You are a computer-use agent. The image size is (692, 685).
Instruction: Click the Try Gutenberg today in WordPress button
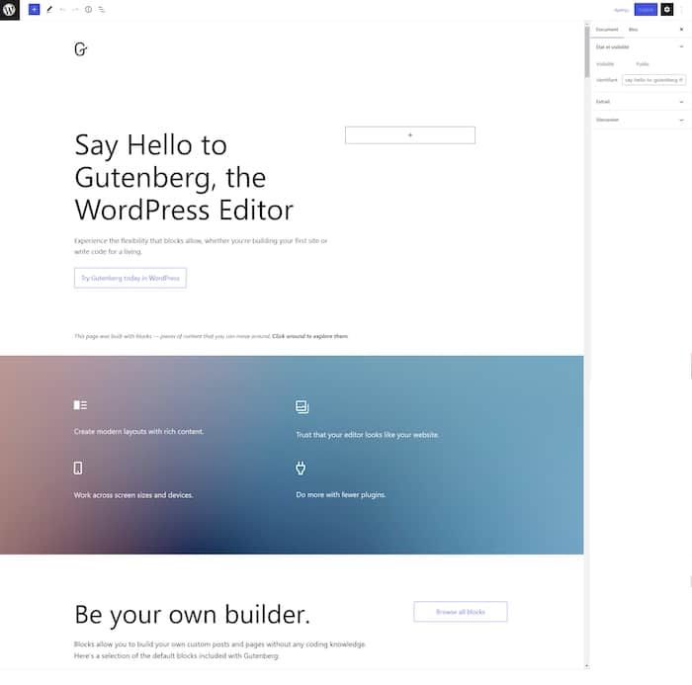pyautogui.click(x=130, y=278)
